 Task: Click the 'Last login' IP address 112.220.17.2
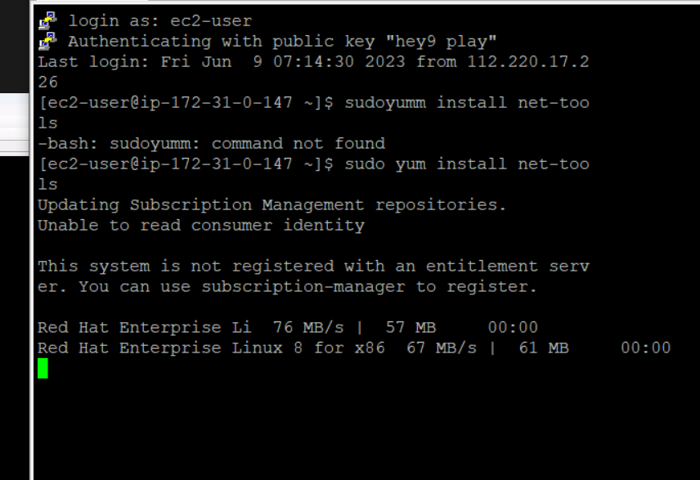(528, 61)
